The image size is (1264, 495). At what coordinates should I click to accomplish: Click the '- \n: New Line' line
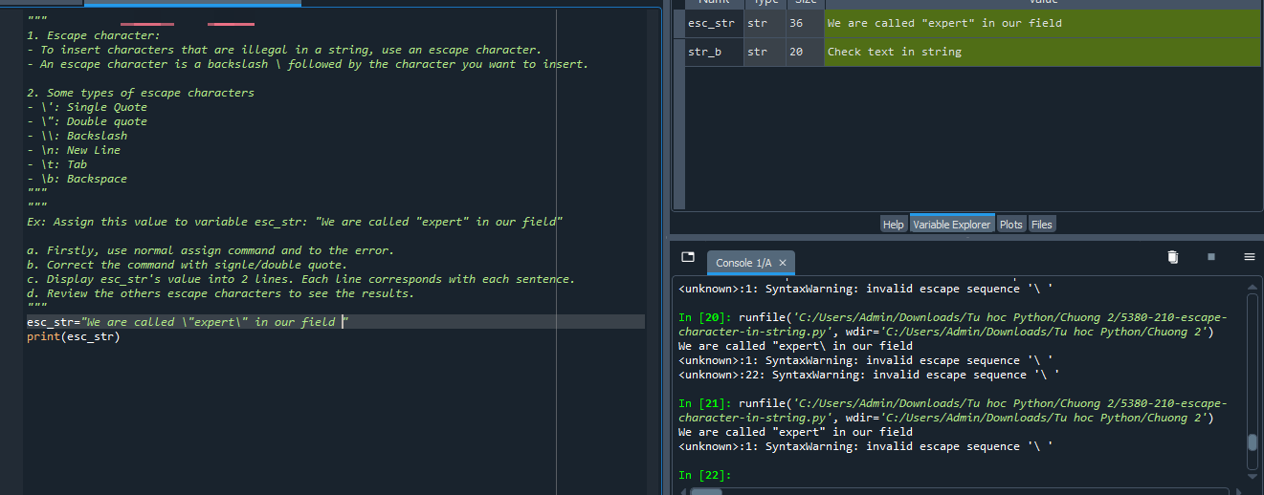pos(74,150)
